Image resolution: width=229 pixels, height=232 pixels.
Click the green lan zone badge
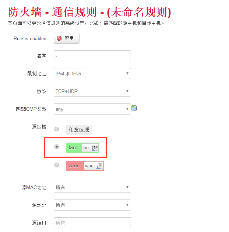(73, 148)
